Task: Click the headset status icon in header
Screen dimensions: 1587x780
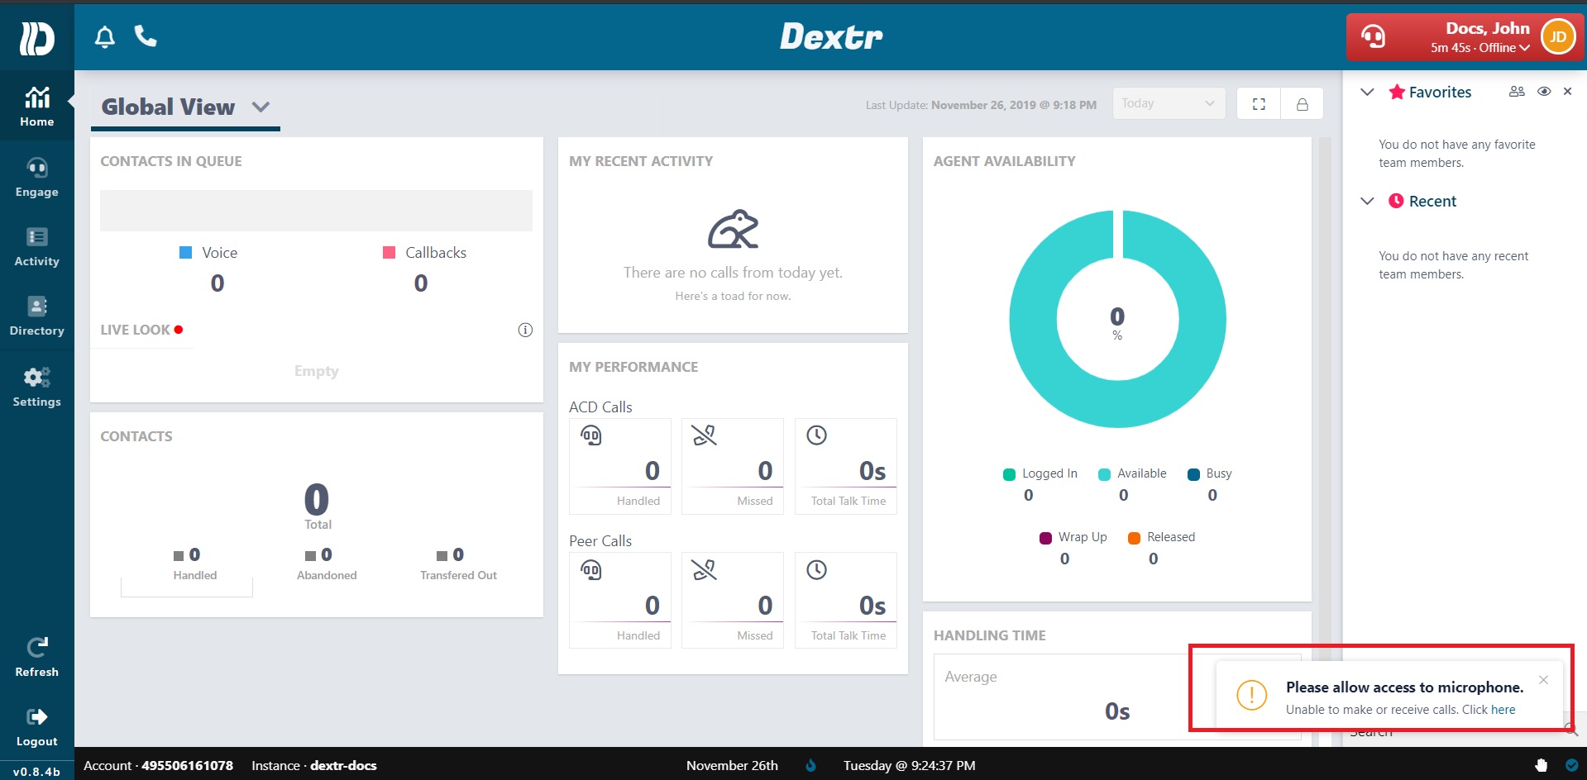Action: pyautogui.click(x=1373, y=37)
